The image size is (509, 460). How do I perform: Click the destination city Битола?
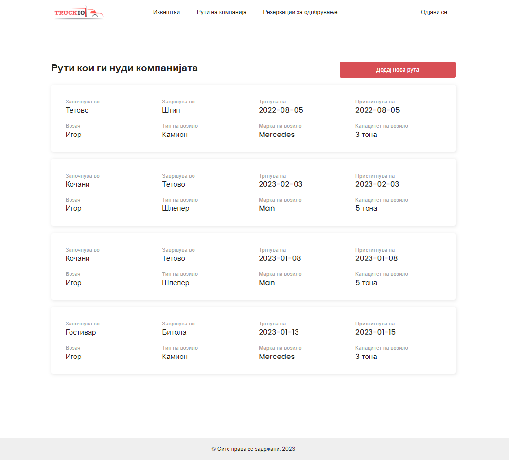pos(174,332)
